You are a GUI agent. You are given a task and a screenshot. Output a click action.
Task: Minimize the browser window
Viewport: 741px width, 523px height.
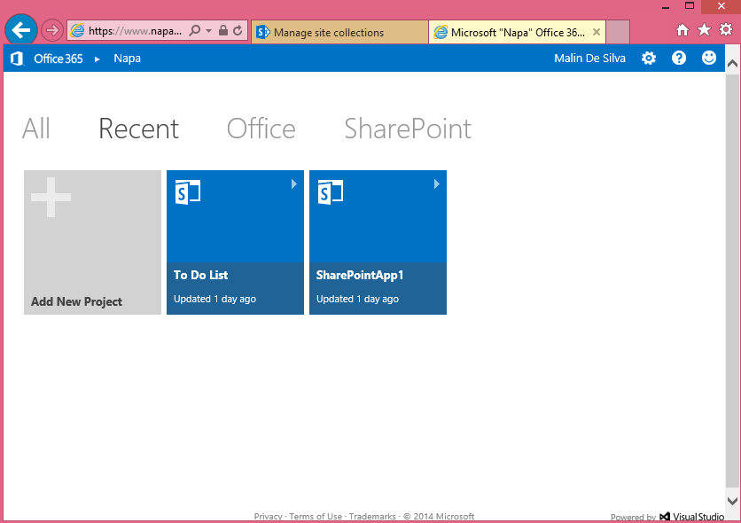pyautogui.click(x=666, y=7)
